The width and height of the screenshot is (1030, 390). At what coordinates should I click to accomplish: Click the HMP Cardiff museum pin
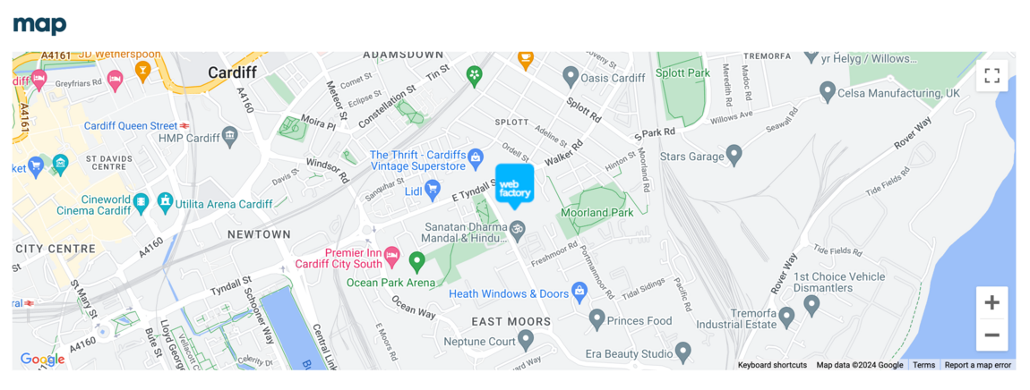click(x=230, y=137)
